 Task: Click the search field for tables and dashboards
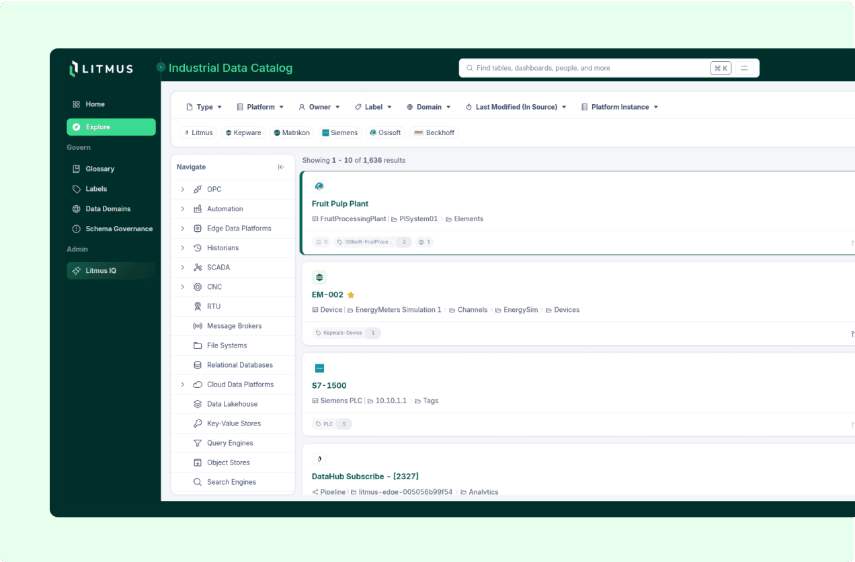click(609, 68)
